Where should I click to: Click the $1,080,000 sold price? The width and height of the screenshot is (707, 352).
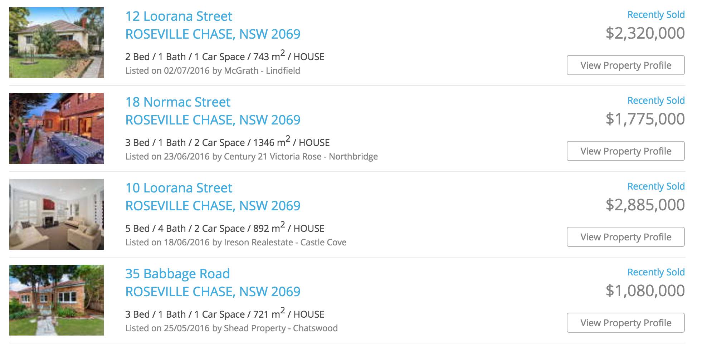tap(645, 290)
